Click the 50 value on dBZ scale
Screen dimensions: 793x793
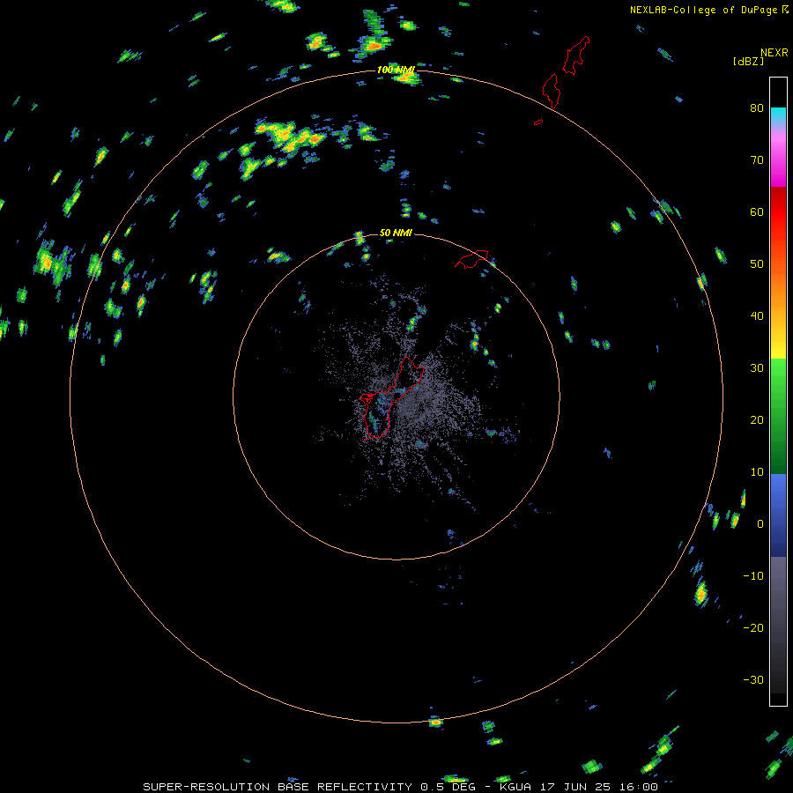tap(757, 264)
